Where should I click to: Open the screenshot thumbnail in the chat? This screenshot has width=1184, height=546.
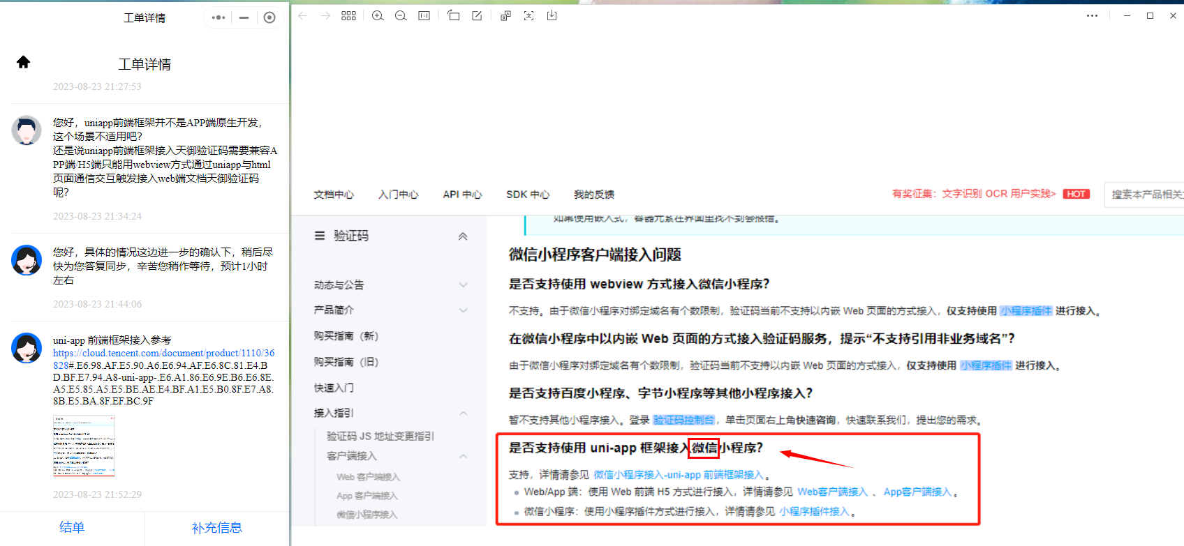pyautogui.click(x=84, y=446)
